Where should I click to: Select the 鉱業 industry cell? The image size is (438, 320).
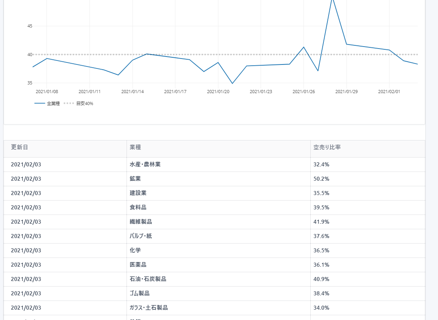click(x=135, y=179)
